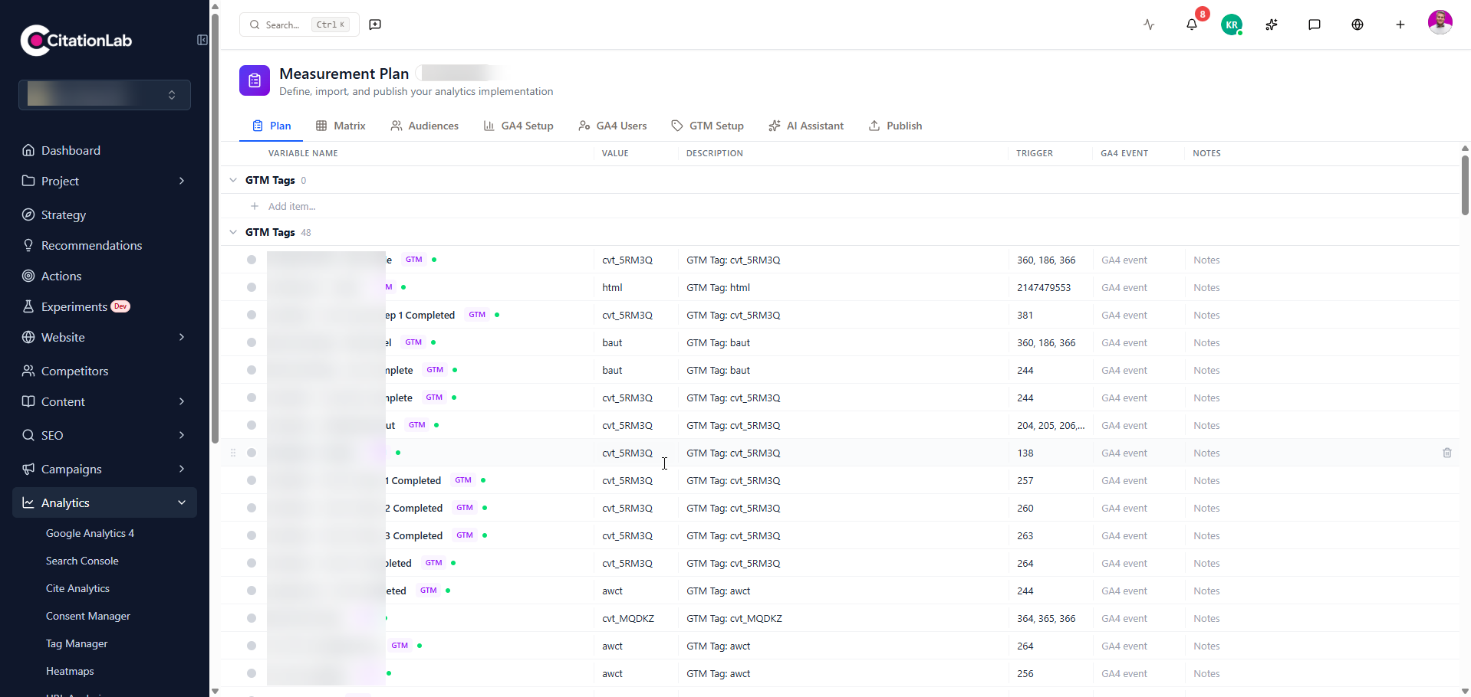This screenshot has width=1471, height=697.
Task: Collapse the empty GTM Tags group (0)
Action: coord(233,180)
